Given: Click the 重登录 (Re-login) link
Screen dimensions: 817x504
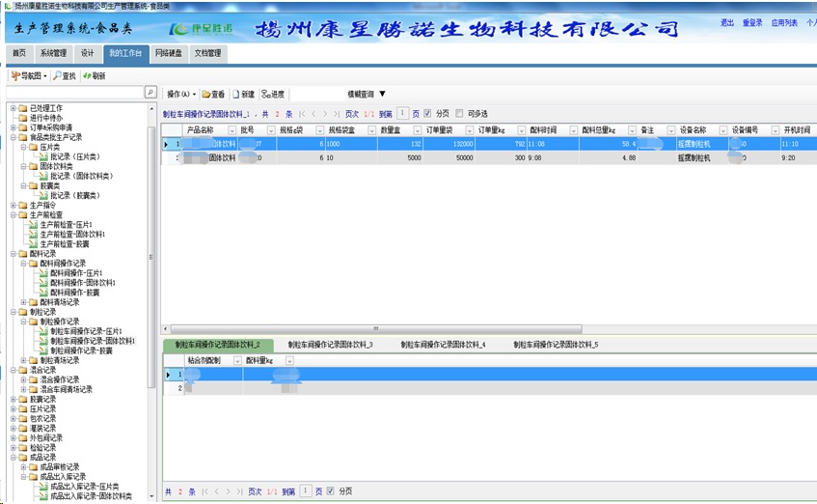Looking at the screenshot, I should pyautogui.click(x=752, y=23).
